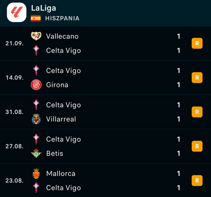This screenshot has width=211, height=197.
Task: Click the draw badge for Mallorca match
Action: (197, 180)
